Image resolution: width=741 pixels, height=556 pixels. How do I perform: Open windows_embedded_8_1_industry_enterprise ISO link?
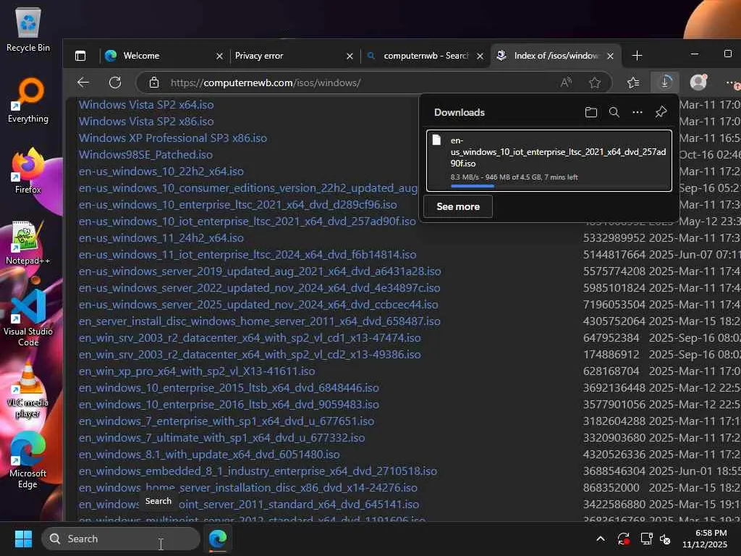coord(258,471)
